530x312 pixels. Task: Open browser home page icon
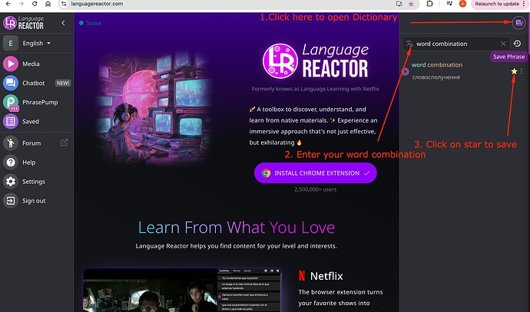pos(48,4)
